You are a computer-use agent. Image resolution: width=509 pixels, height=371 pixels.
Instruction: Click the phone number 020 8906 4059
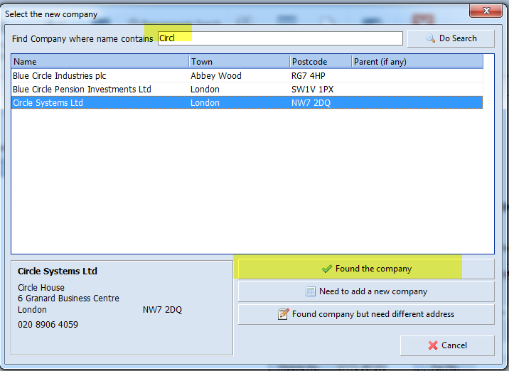(x=48, y=325)
